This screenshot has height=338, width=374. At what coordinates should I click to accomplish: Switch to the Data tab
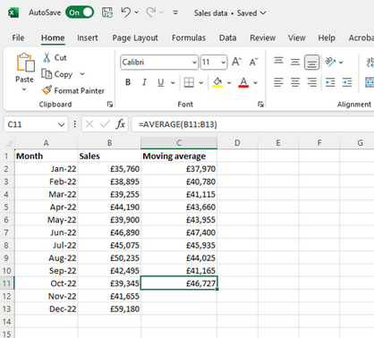(x=228, y=38)
